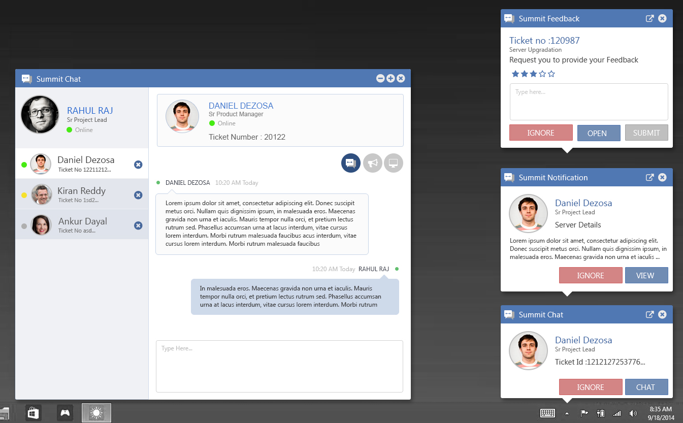Rate feedback with the fifth star

(551, 74)
